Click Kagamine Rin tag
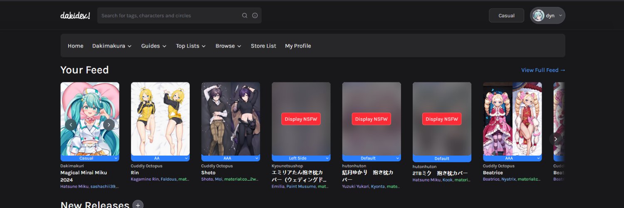Viewport: 624px width, 208px height. pos(145,179)
